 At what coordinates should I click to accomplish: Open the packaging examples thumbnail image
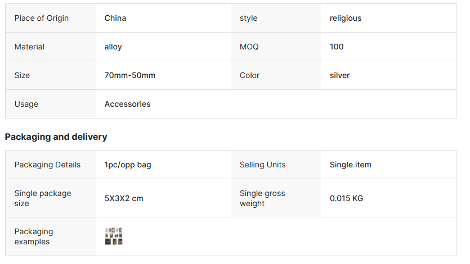tap(114, 236)
